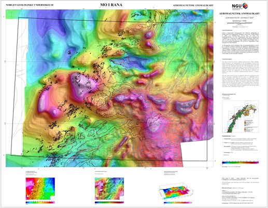
Task: Click the Aeromagnetisk Anomalikart heading at top right
Action: (193, 5)
